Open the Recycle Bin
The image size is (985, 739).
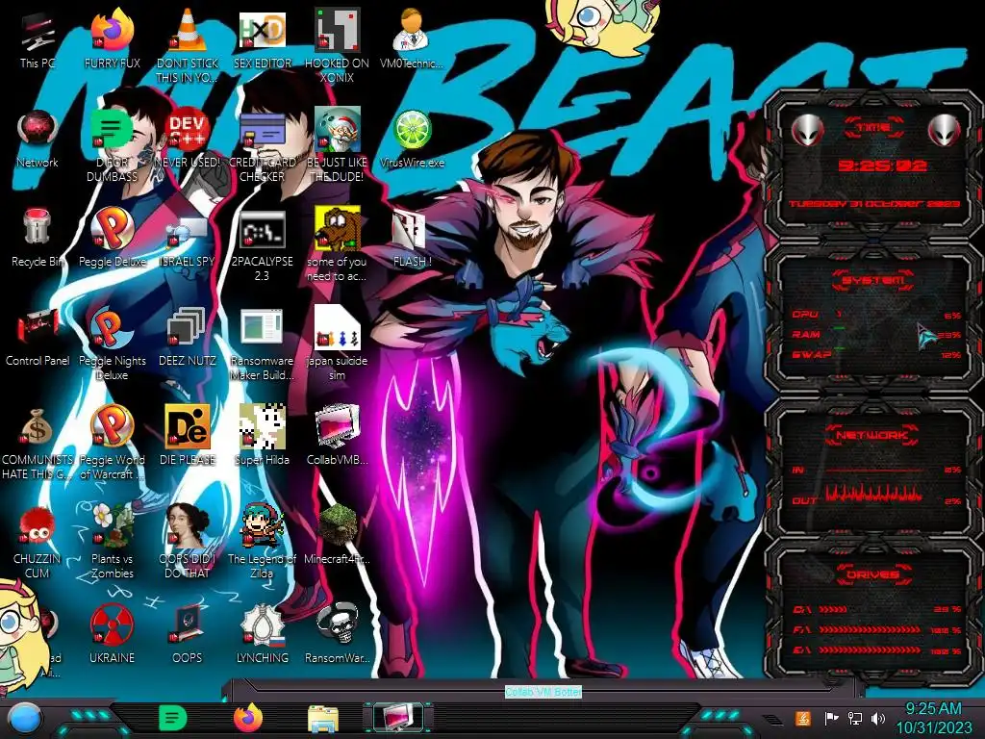38,228
